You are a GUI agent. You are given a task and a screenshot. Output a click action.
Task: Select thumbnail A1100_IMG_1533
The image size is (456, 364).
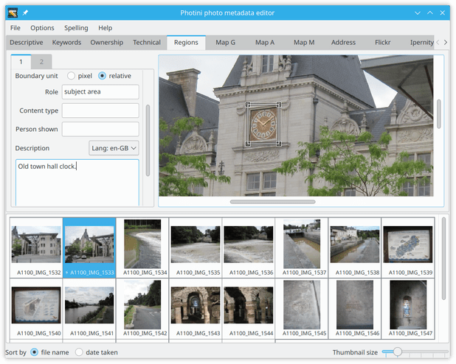pos(89,248)
